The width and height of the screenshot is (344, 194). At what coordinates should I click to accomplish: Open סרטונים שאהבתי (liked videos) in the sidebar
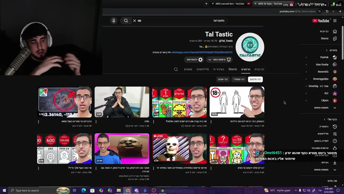click(x=324, y=148)
